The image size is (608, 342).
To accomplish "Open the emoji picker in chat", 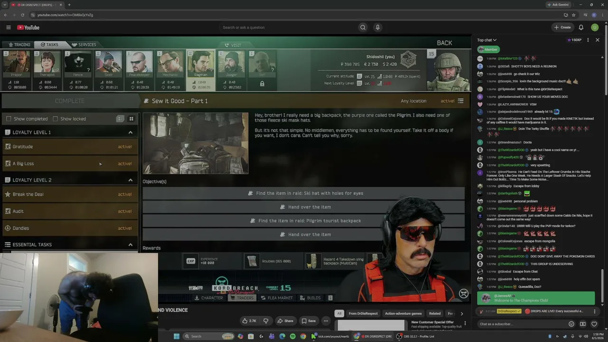I will point(571,324).
